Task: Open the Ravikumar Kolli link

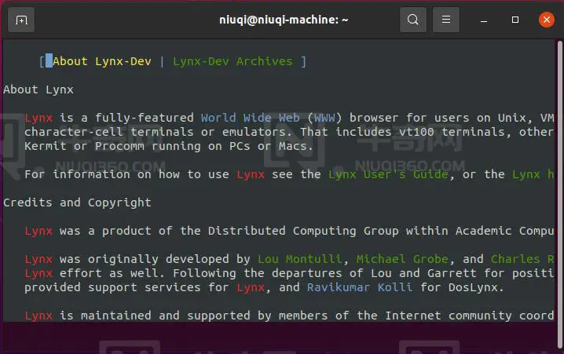Action: pos(360,287)
